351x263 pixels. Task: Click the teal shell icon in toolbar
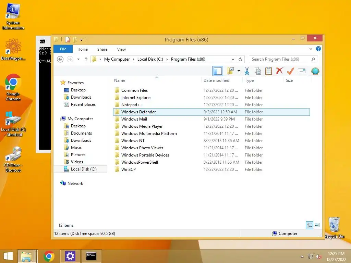315,71
